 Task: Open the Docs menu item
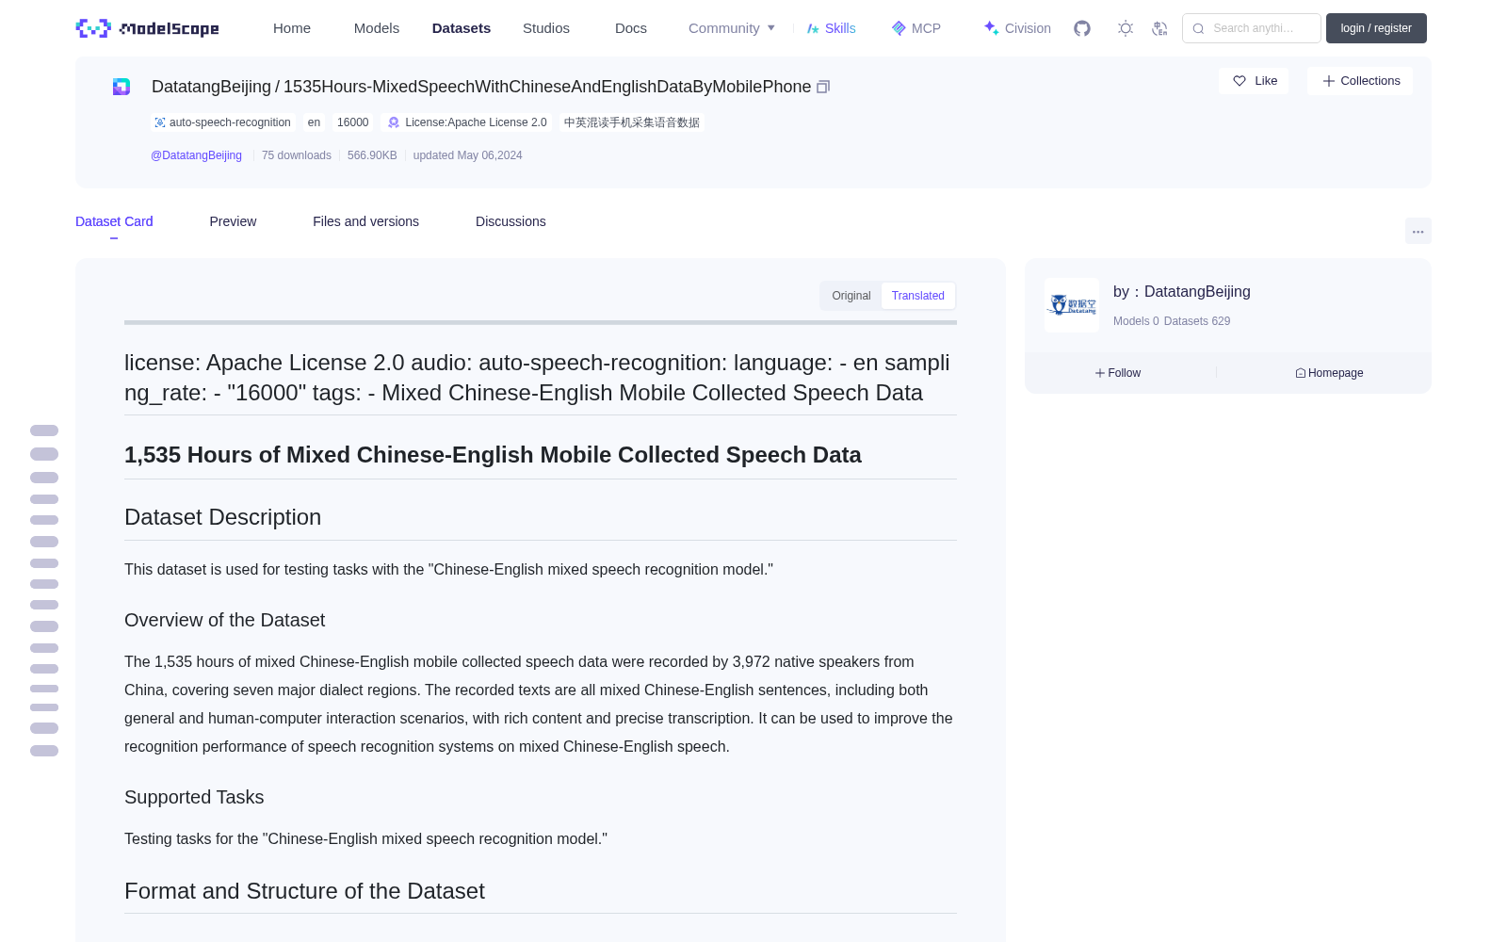click(631, 28)
